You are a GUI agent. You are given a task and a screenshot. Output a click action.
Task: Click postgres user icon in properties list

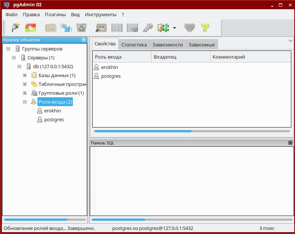pos(96,76)
